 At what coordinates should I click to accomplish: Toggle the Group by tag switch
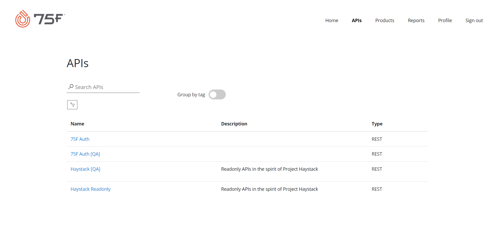pos(217,94)
